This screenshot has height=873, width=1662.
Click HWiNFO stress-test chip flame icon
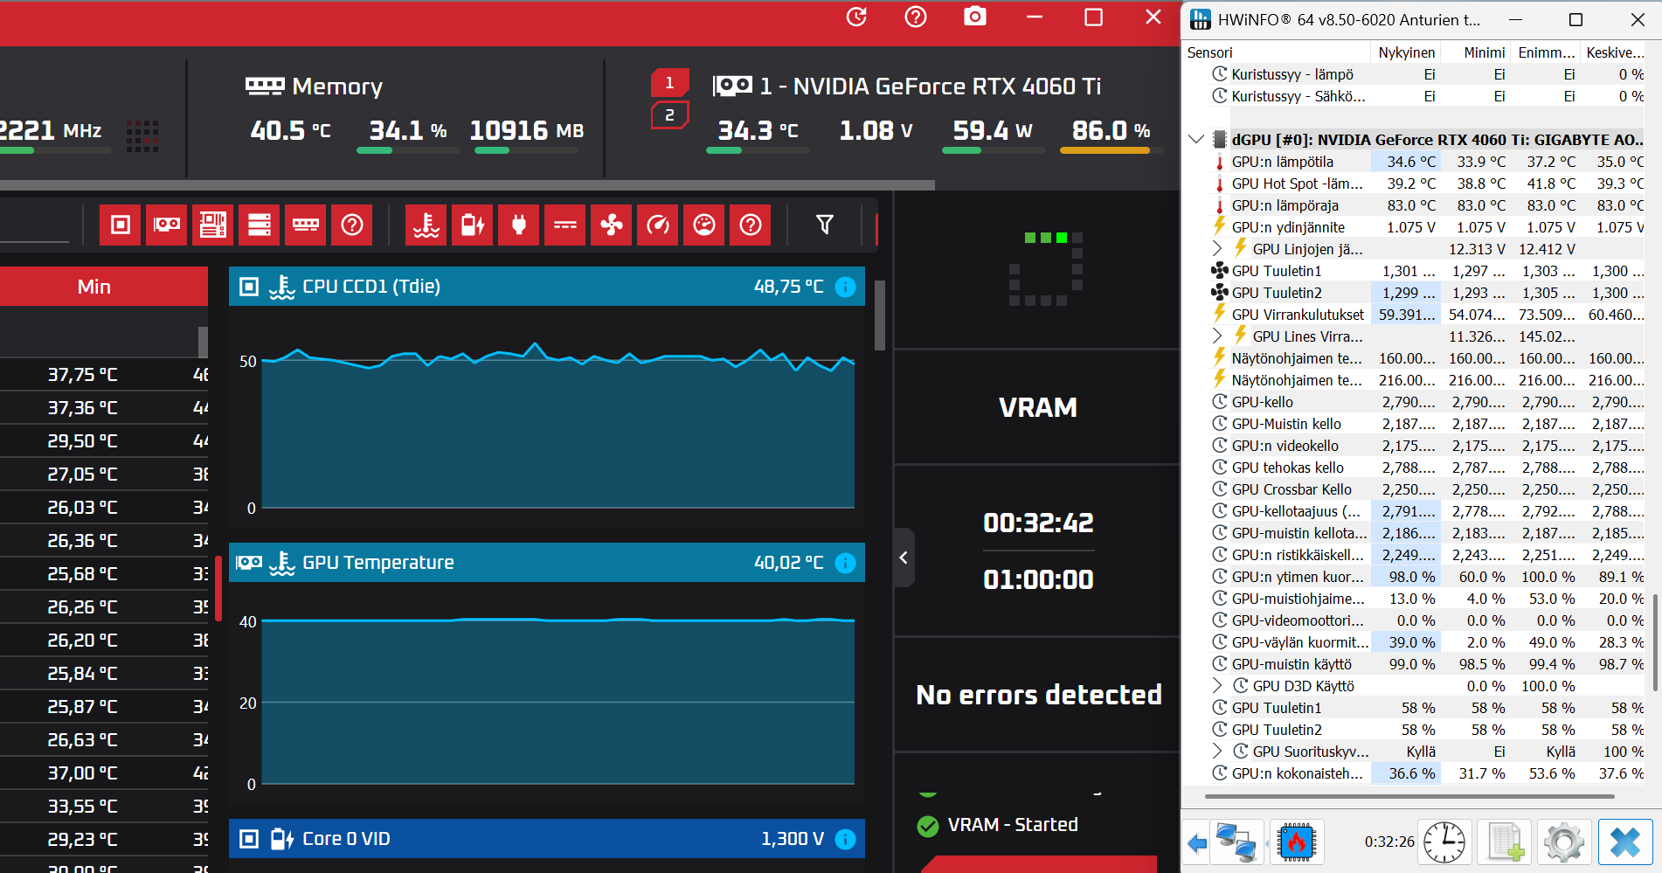(1297, 842)
